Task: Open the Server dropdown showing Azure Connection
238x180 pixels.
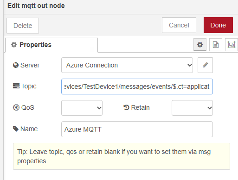Action: pos(127,65)
